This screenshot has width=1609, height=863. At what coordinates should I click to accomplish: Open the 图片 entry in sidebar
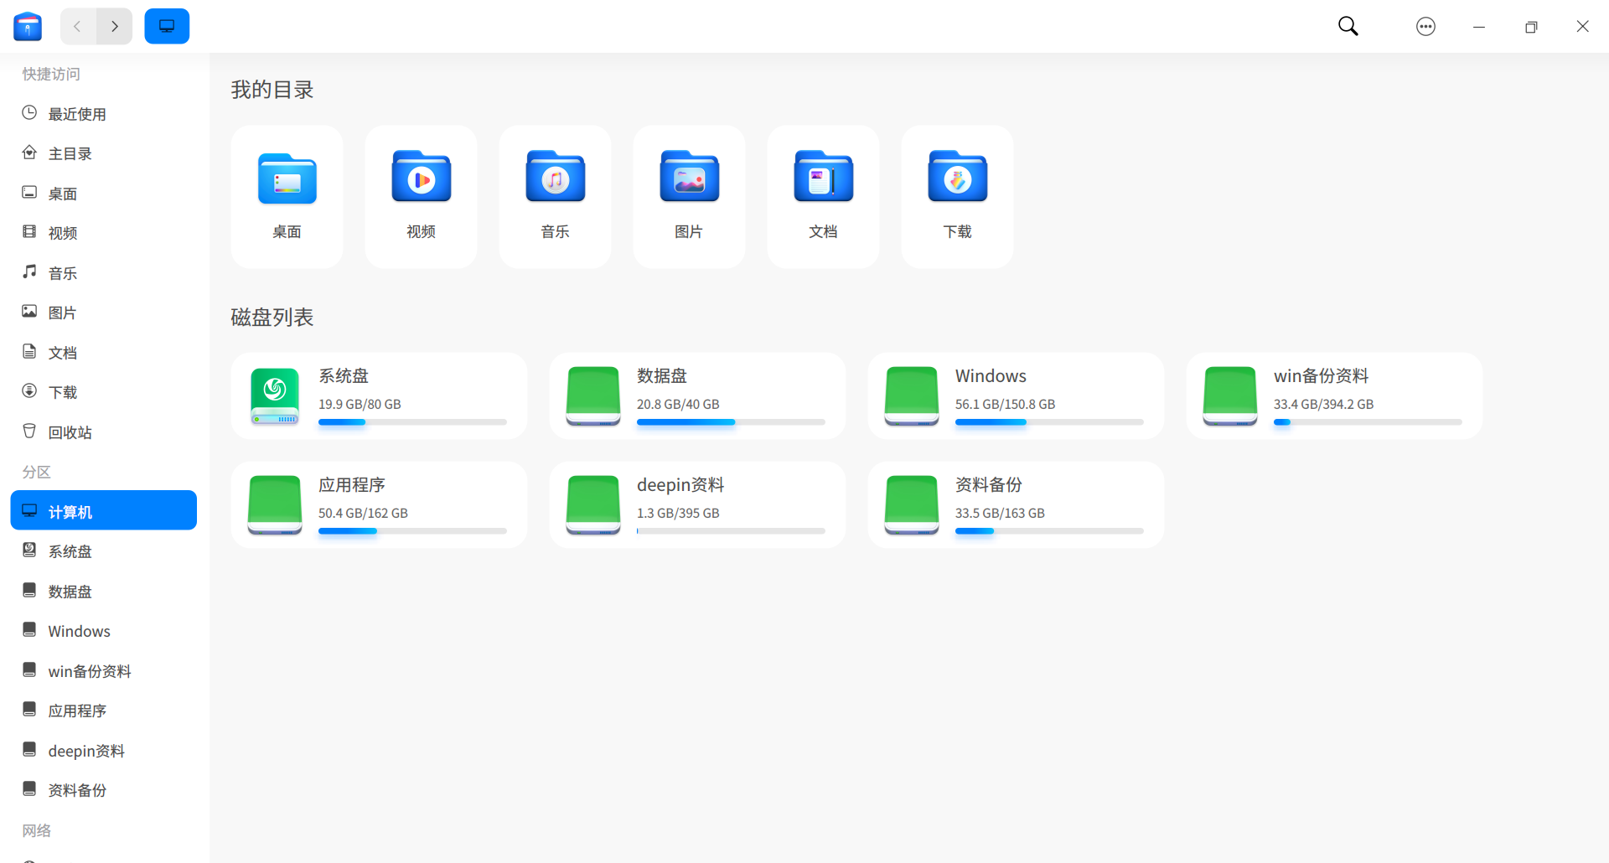click(x=61, y=312)
